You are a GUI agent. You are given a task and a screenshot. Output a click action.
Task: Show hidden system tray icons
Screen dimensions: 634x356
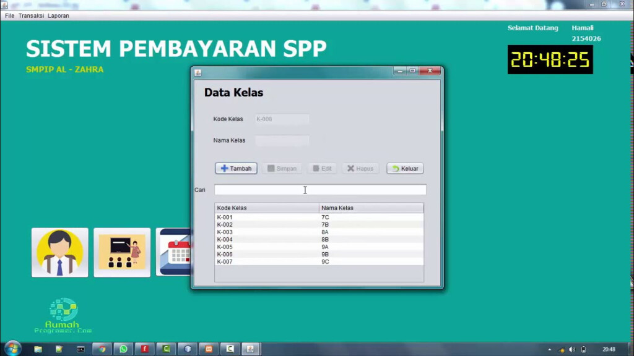click(550, 350)
